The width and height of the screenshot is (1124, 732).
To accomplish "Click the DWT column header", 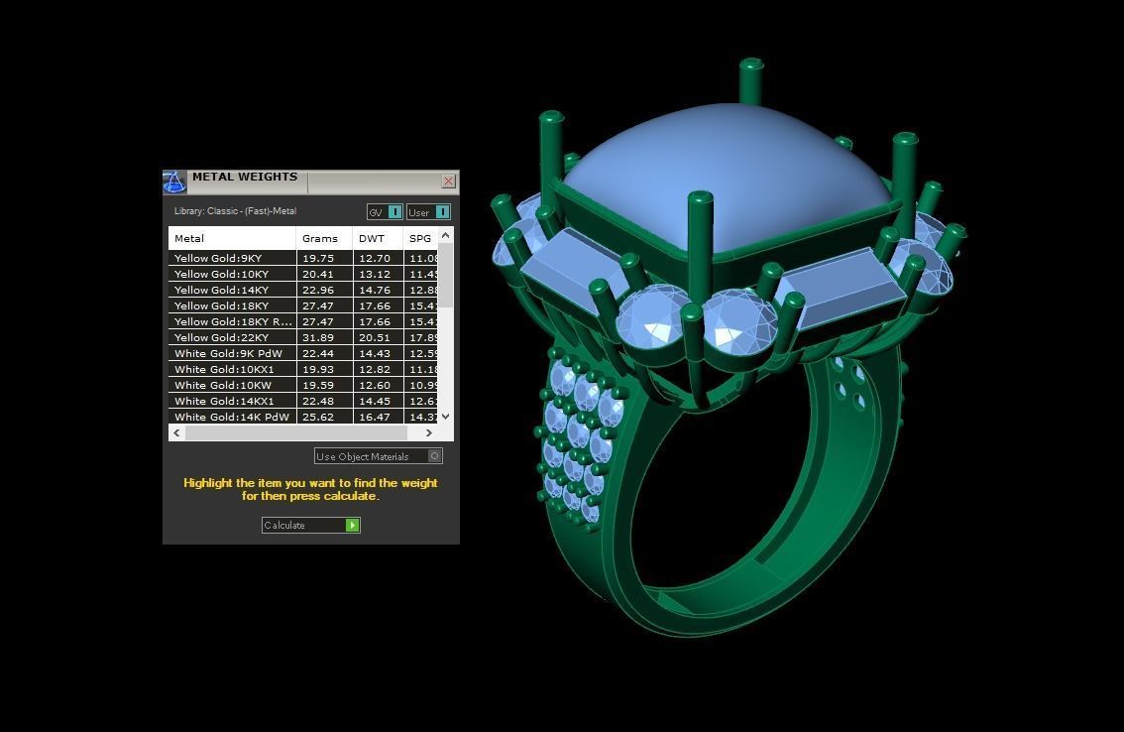I will (378, 238).
